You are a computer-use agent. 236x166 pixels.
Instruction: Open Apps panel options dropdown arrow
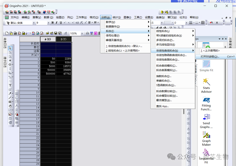coord(219,39)
